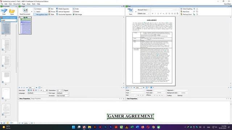Click the Delete Separator tool

pos(63,9)
